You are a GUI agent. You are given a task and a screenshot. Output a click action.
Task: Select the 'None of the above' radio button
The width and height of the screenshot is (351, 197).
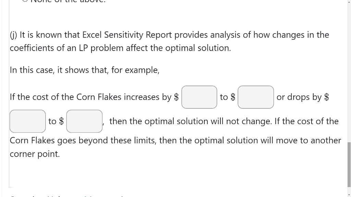click(25, 0)
